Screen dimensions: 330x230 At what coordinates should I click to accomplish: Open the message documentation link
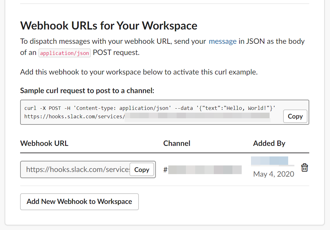pyautogui.click(x=222, y=41)
